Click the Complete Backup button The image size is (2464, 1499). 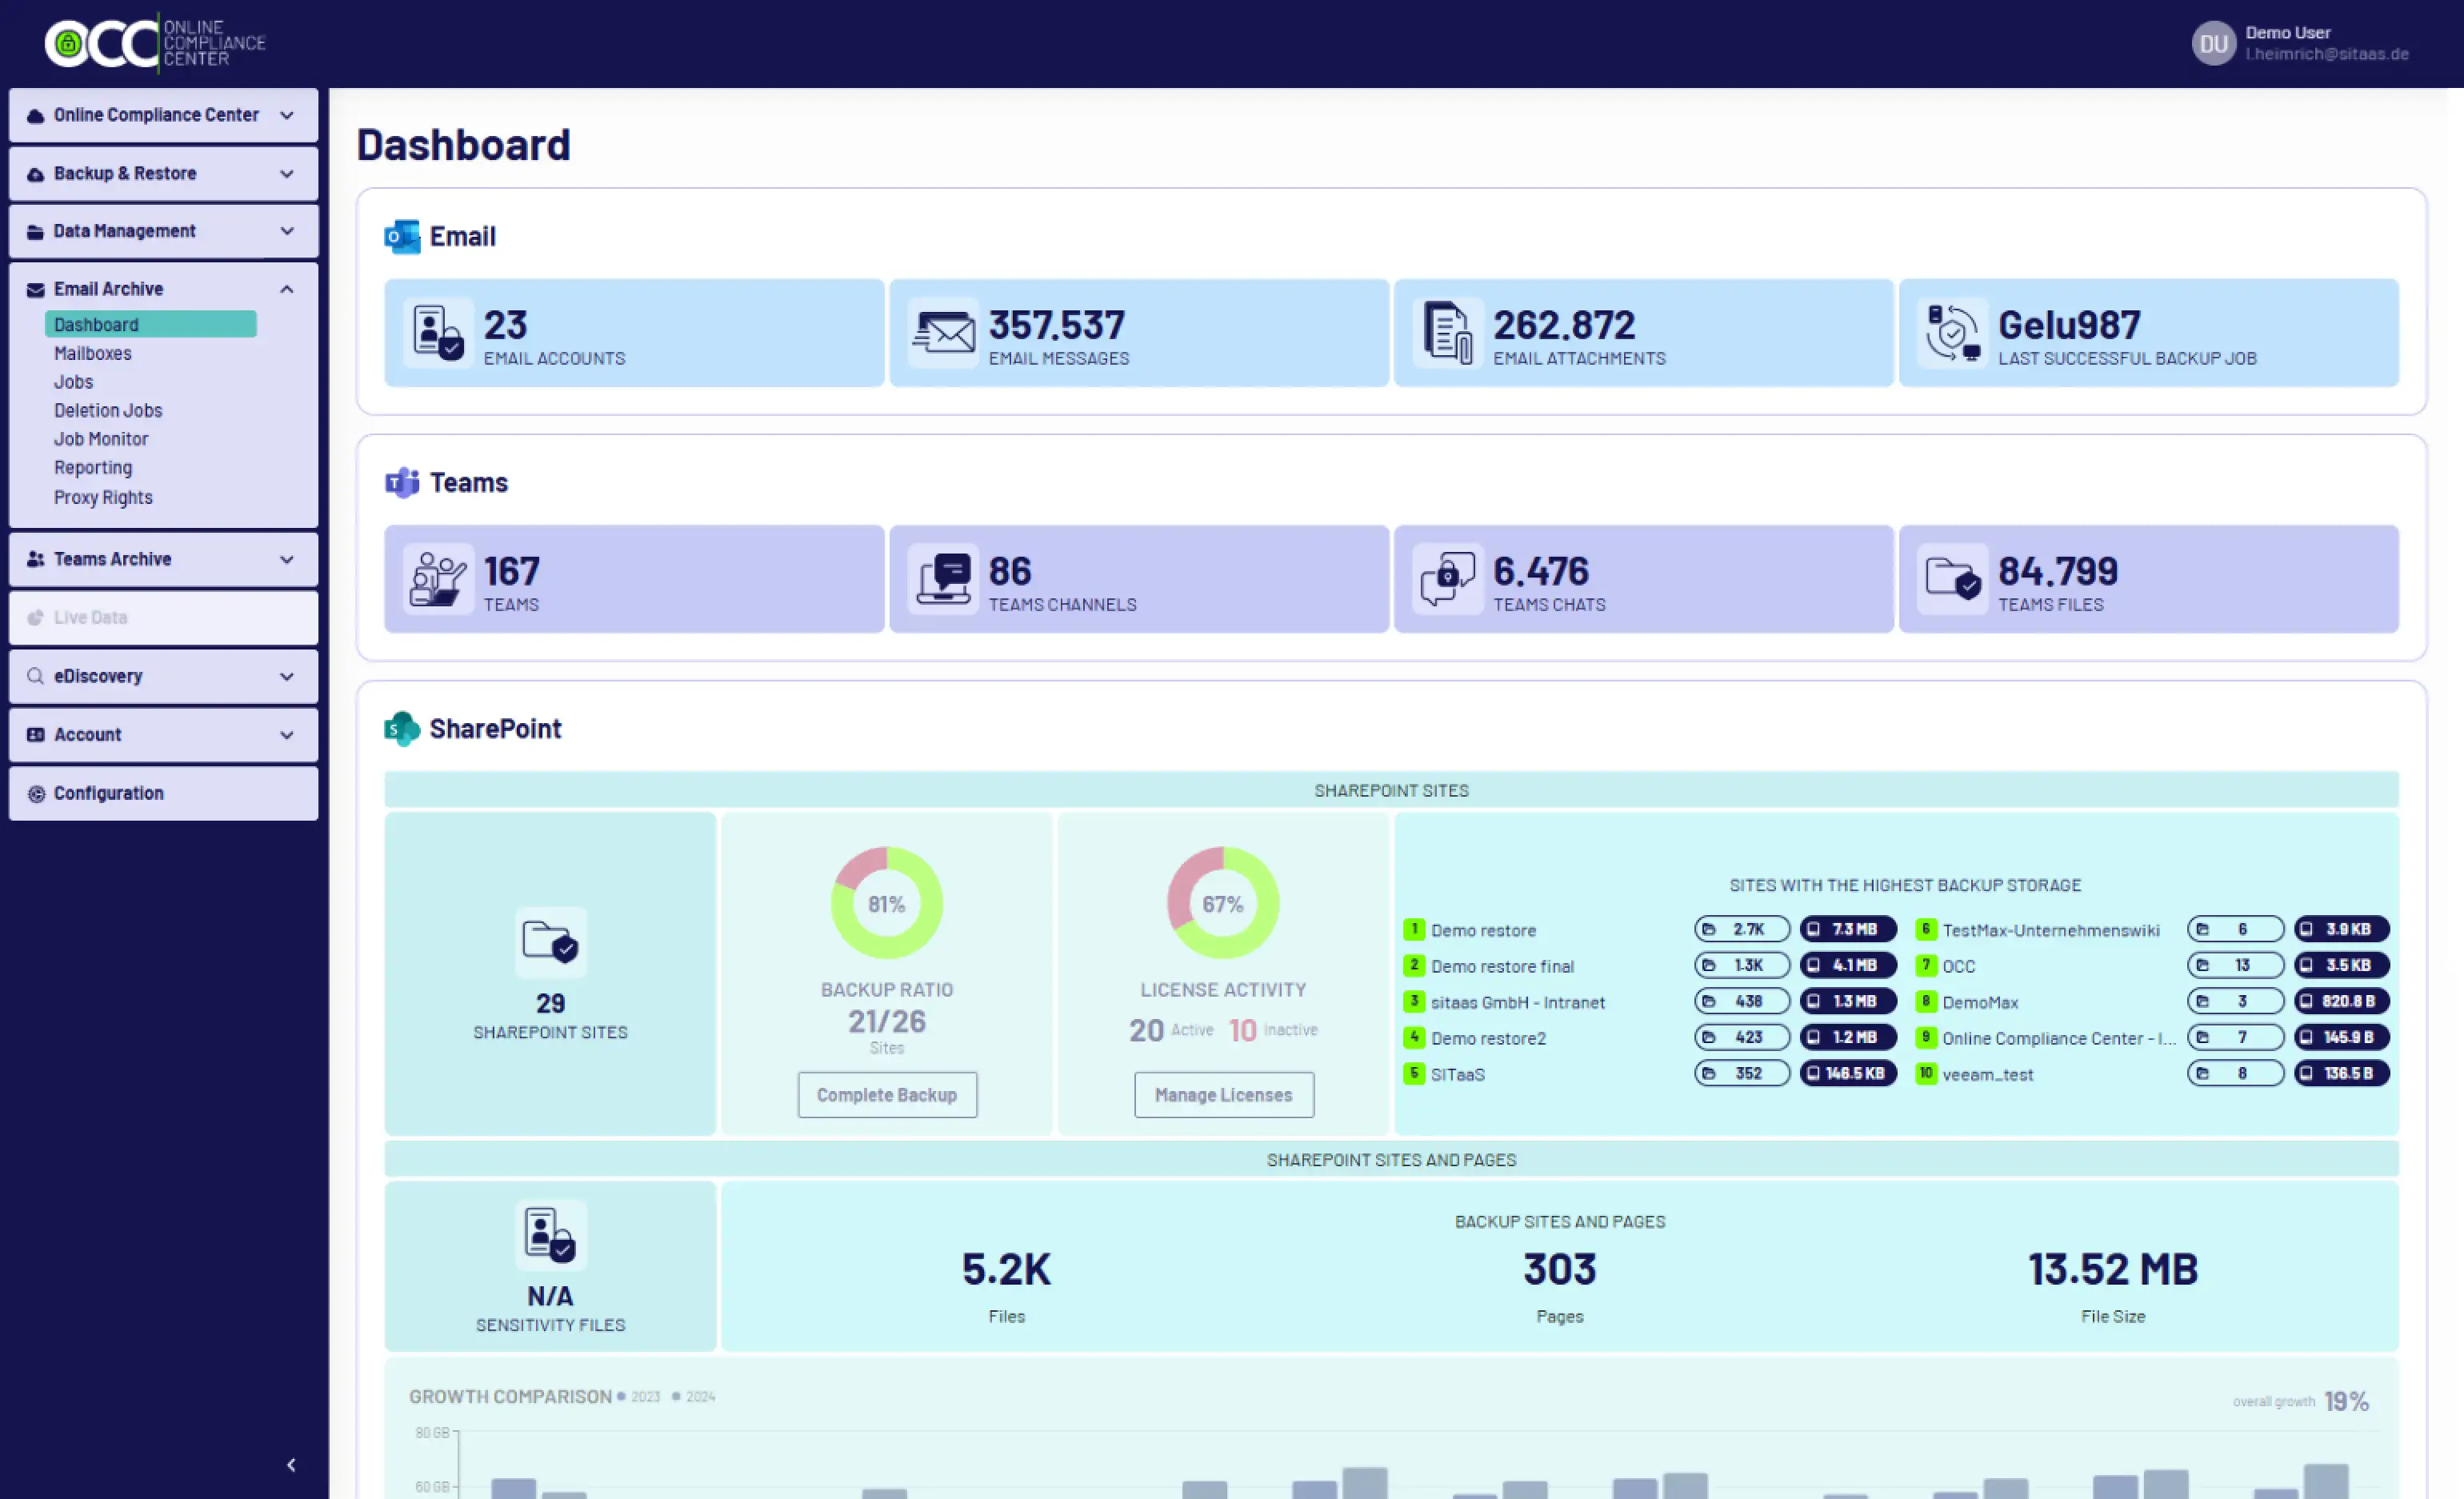point(886,1094)
